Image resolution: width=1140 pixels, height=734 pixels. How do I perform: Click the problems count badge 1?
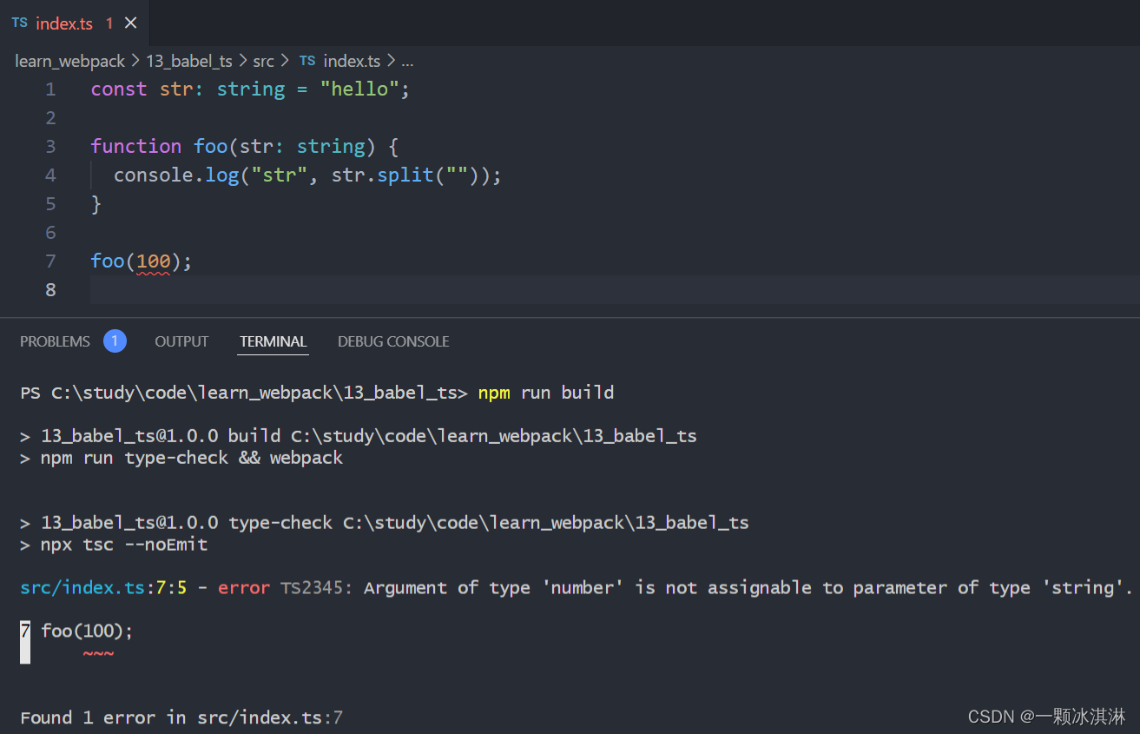click(x=115, y=341)
